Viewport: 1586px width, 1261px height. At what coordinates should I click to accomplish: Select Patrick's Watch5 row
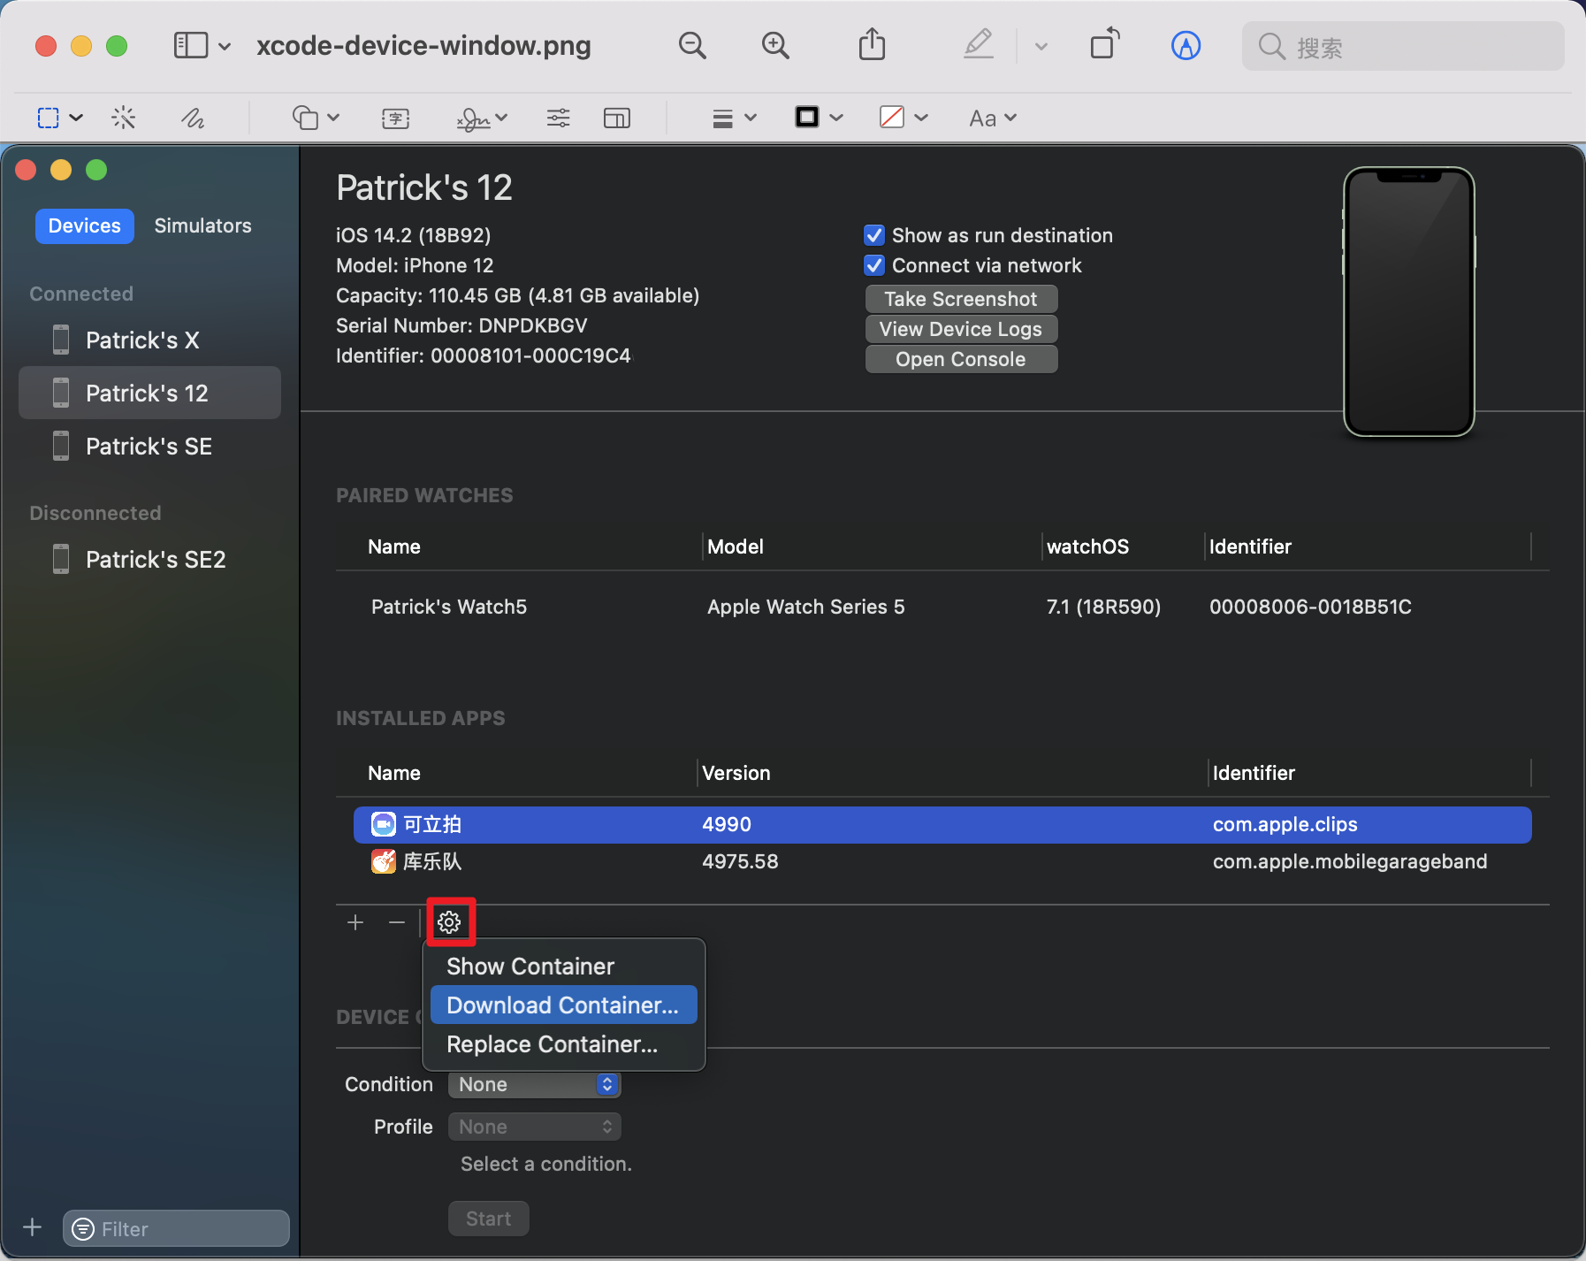click(942, 607)
